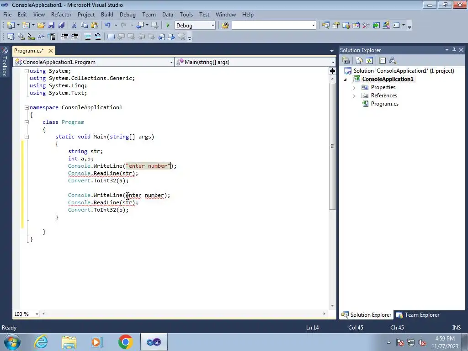Image resolution: width=468 pixels, height=351 pixels.
Task: Switch to the Team Explorer tab
Action: 418,315
